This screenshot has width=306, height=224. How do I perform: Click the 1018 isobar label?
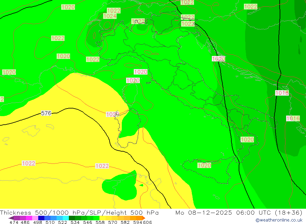pyautogui.click(x=282, y=93)
